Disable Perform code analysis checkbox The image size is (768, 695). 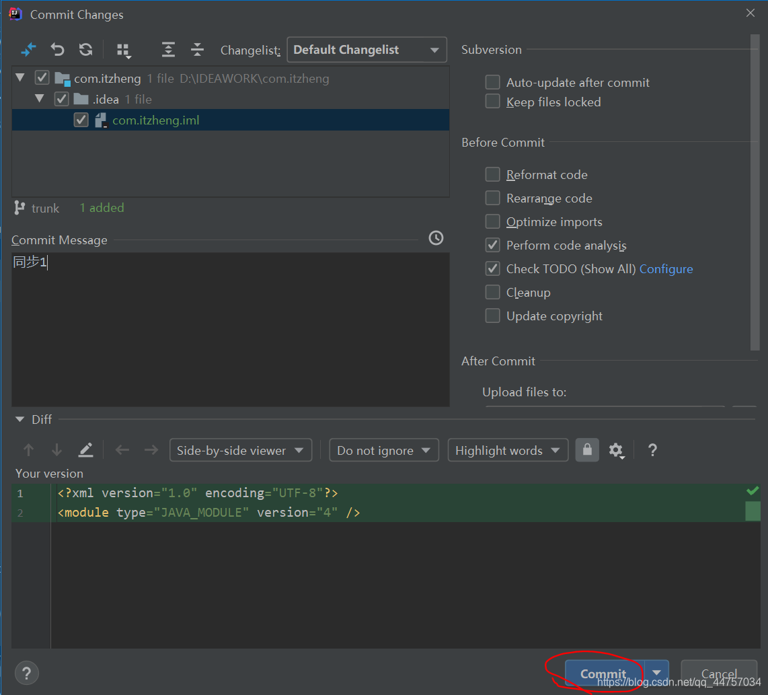tap(493, 246)
